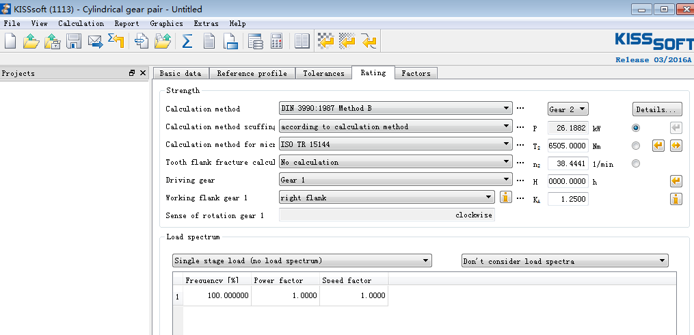Click the second checkered yellow arrow icon
The height and width of the screenshot is (335, 694).
(347, 41)
